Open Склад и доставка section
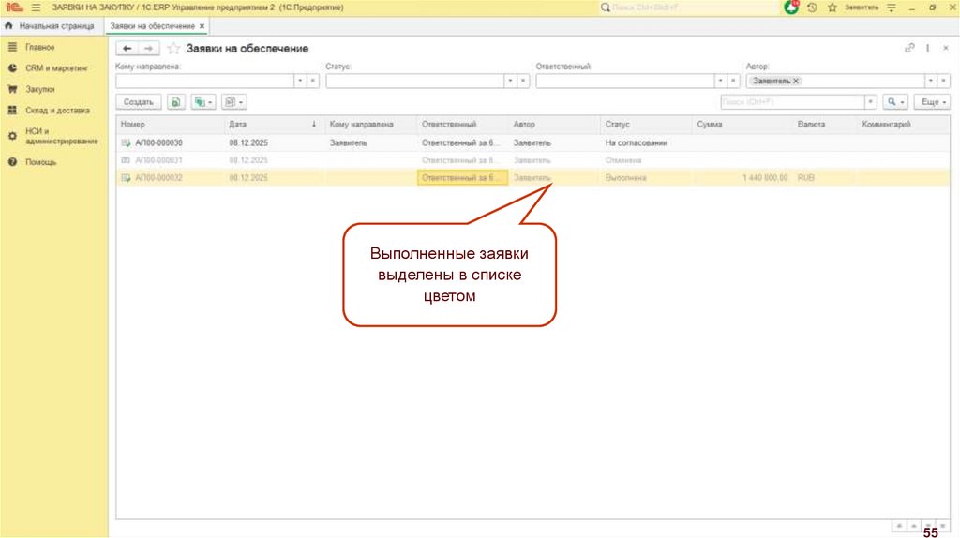Image resolution: width=960 pixels, height=538 pixels. (x=57, y=111)
